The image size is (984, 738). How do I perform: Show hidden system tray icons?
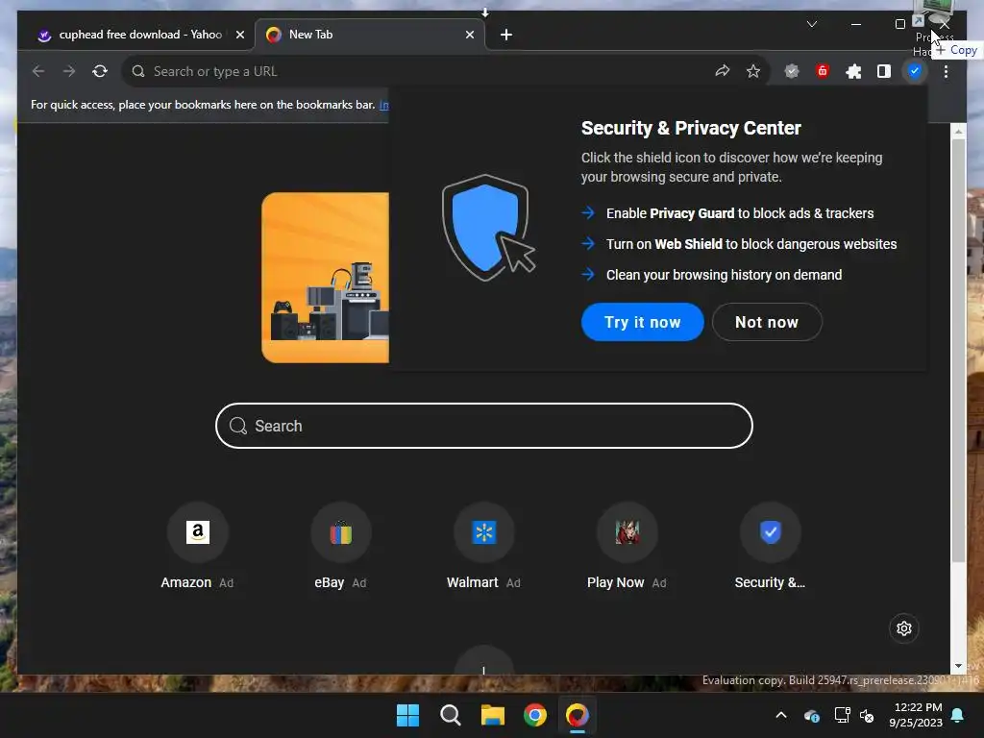pyautogui.click(x=781, y=715)
